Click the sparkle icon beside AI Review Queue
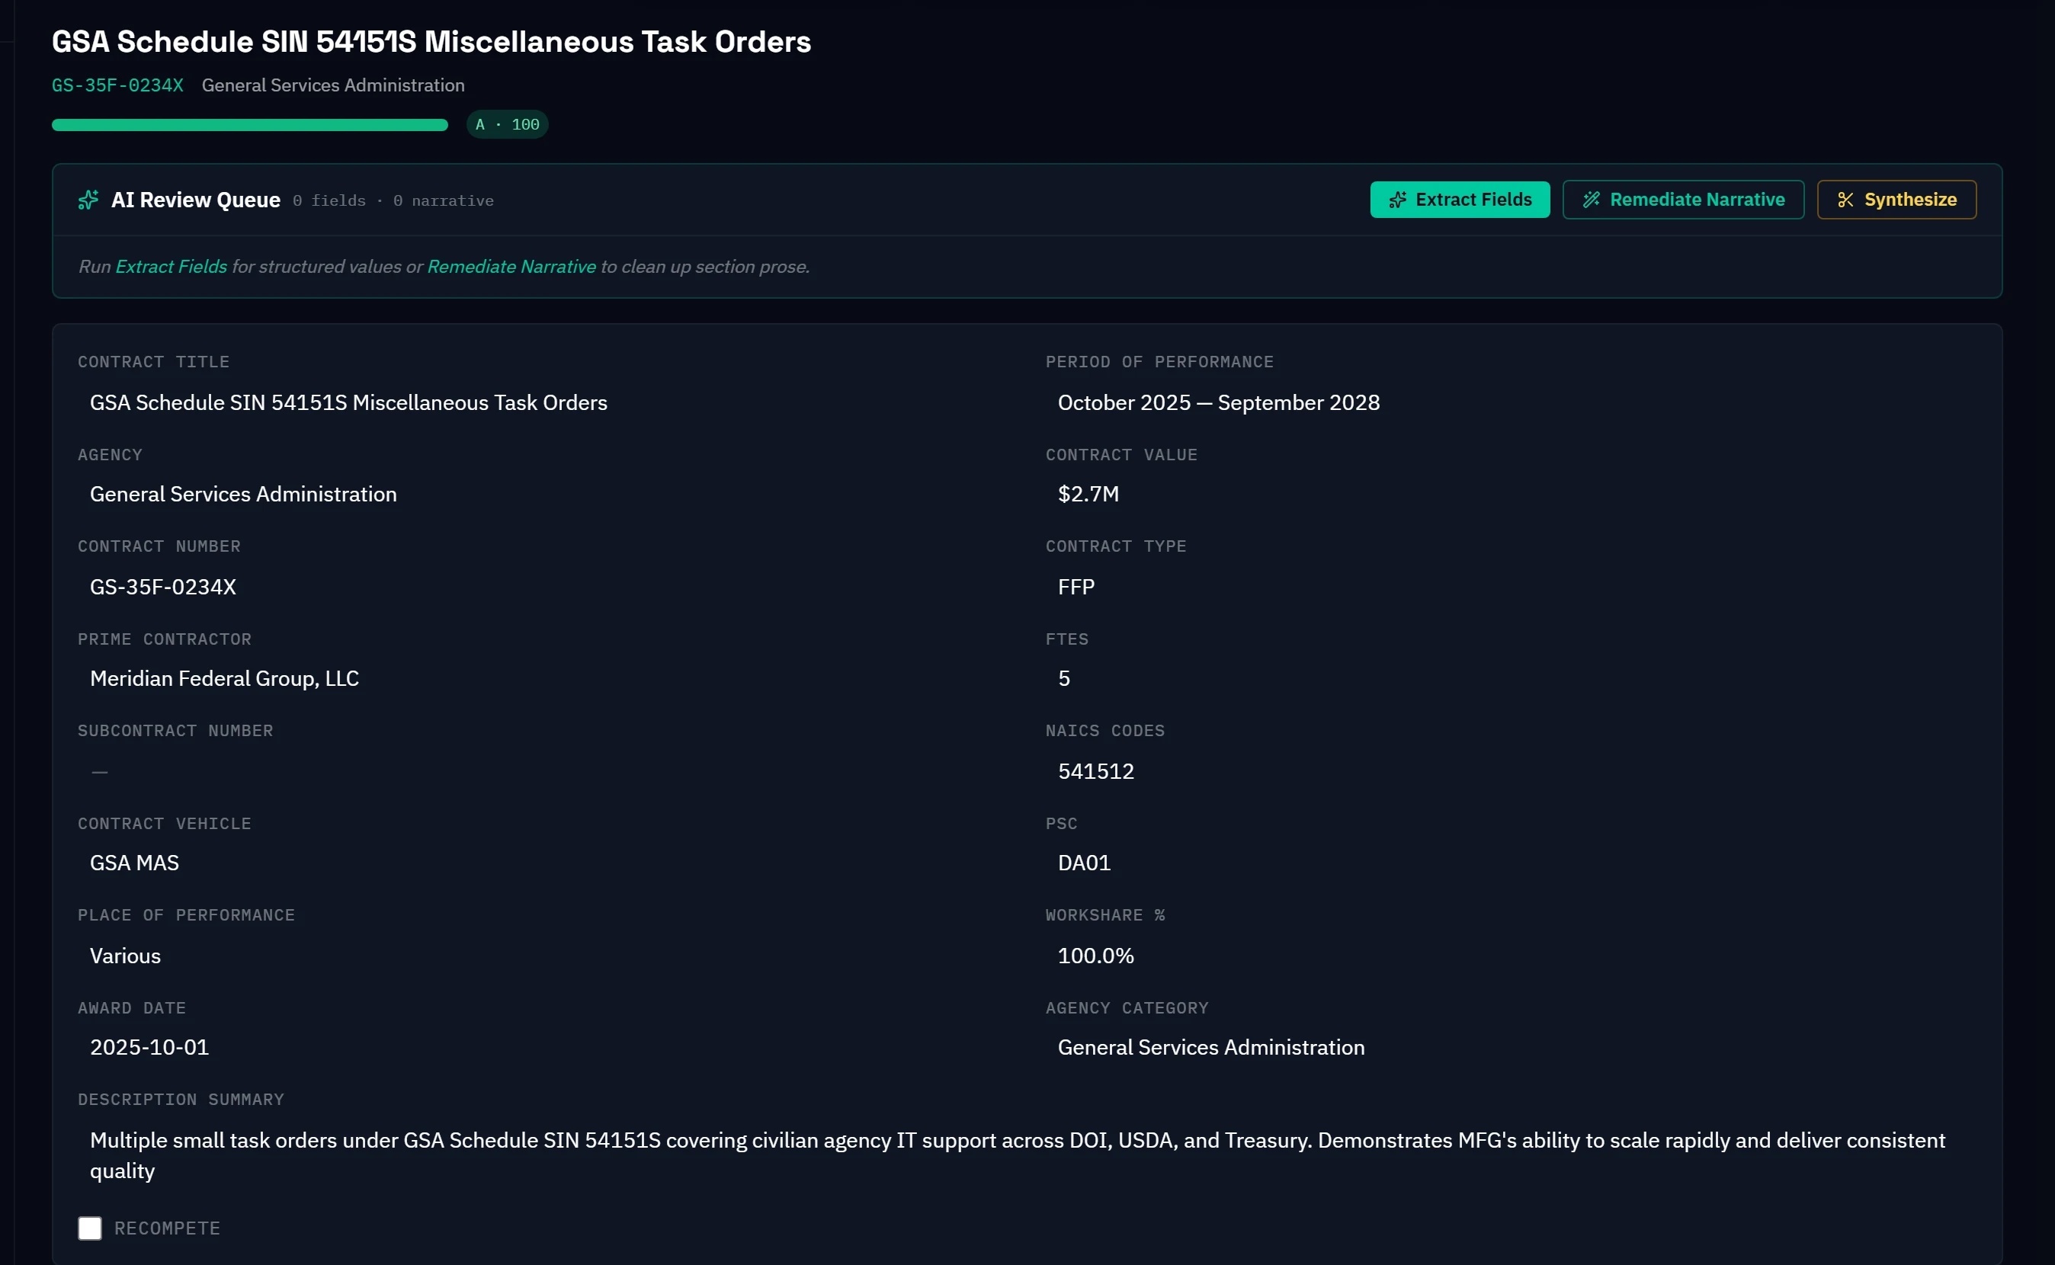The width and height of the screenshot is (2055, 1265). 88,200
